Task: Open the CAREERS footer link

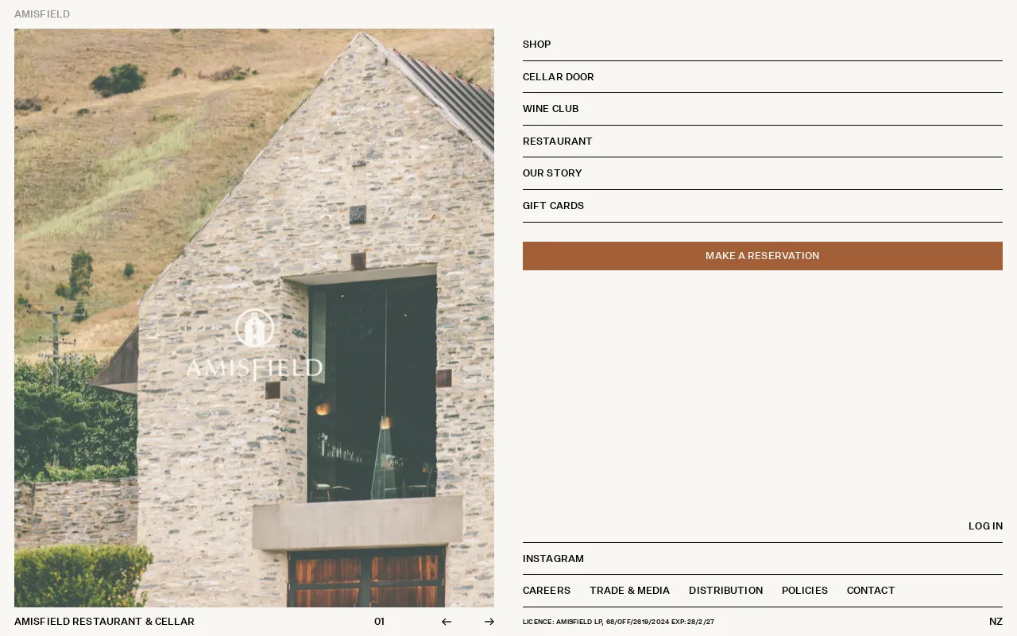Action: [x=547, y=590]
